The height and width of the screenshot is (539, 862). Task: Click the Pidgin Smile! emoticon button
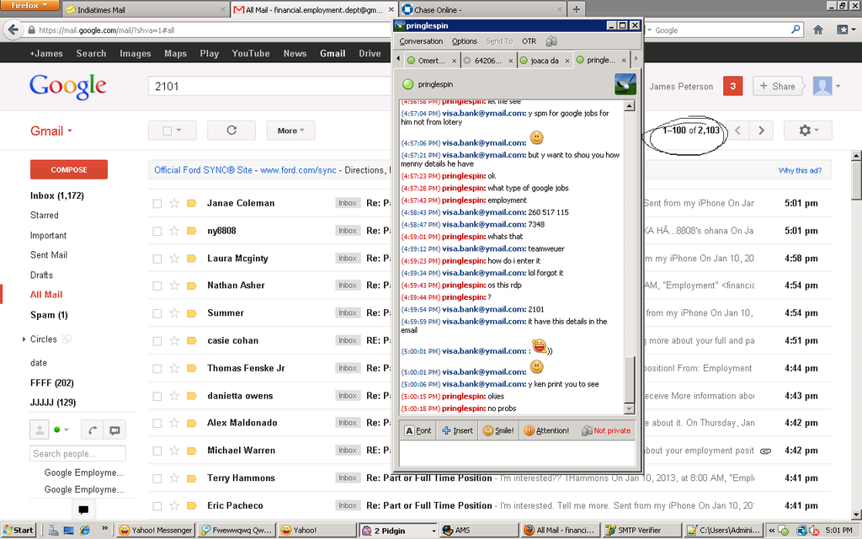498,430
